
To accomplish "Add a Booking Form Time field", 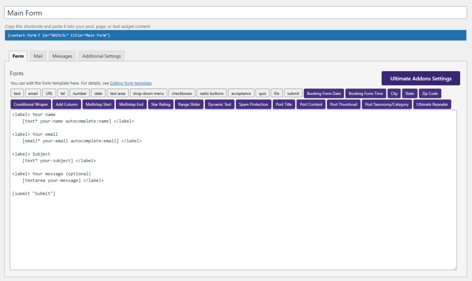I will pos(366,93).
